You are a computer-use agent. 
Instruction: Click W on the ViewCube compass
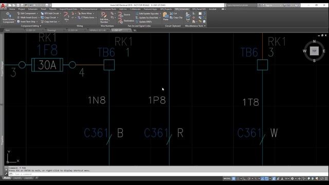[x=305, y=51]
